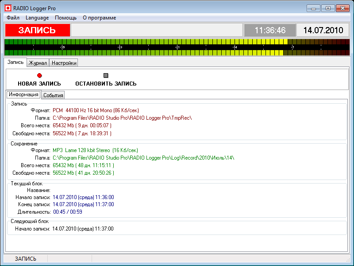Open the Помощь menu
Screen dimensions: 354x266
[65, 18]
